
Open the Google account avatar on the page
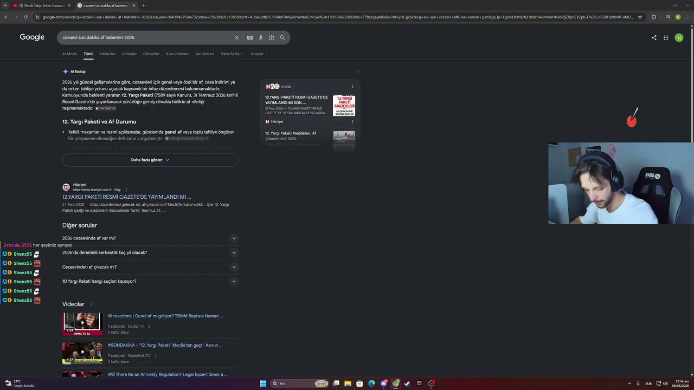(x=679, y=37)
